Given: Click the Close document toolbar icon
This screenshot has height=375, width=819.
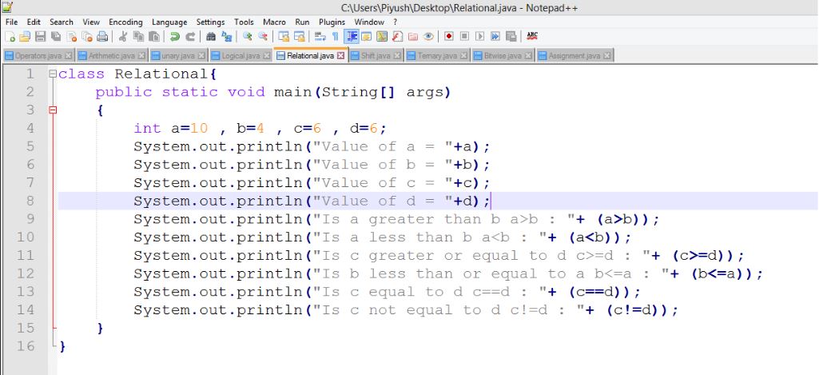Looking at the screenshot, I should 72,37.
